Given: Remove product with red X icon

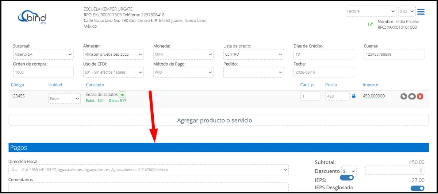Looking at the screenshot, I should [420, 96].
